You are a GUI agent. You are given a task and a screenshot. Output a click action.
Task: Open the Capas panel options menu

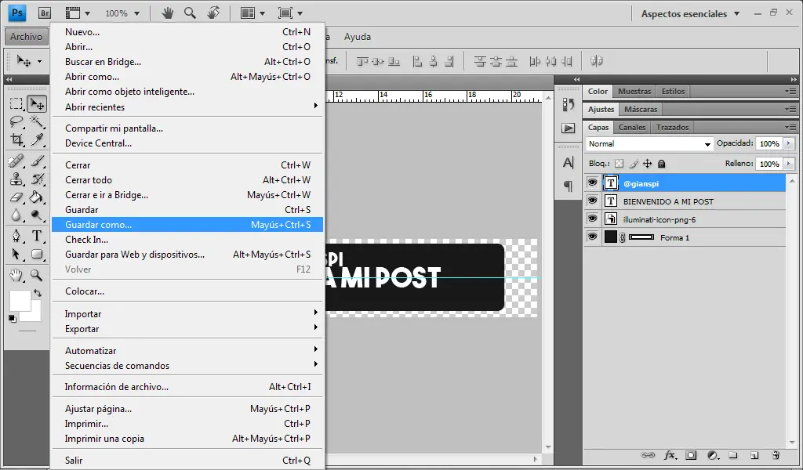tap(791, 127)
